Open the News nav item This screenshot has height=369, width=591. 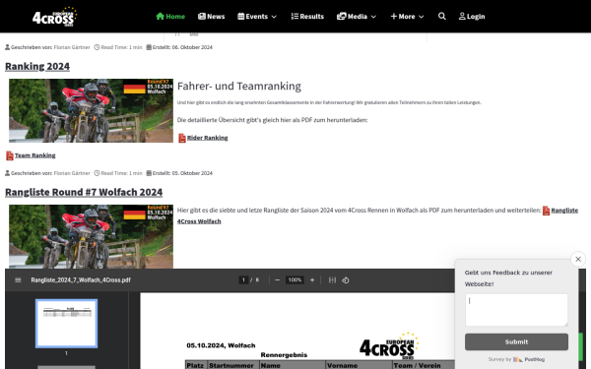[x=212, y=17]
